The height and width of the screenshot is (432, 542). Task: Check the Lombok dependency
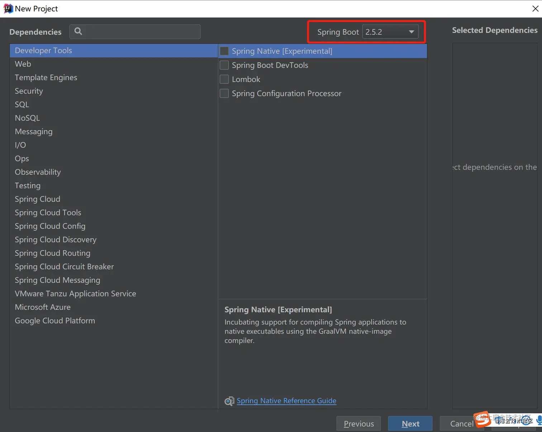224,79
